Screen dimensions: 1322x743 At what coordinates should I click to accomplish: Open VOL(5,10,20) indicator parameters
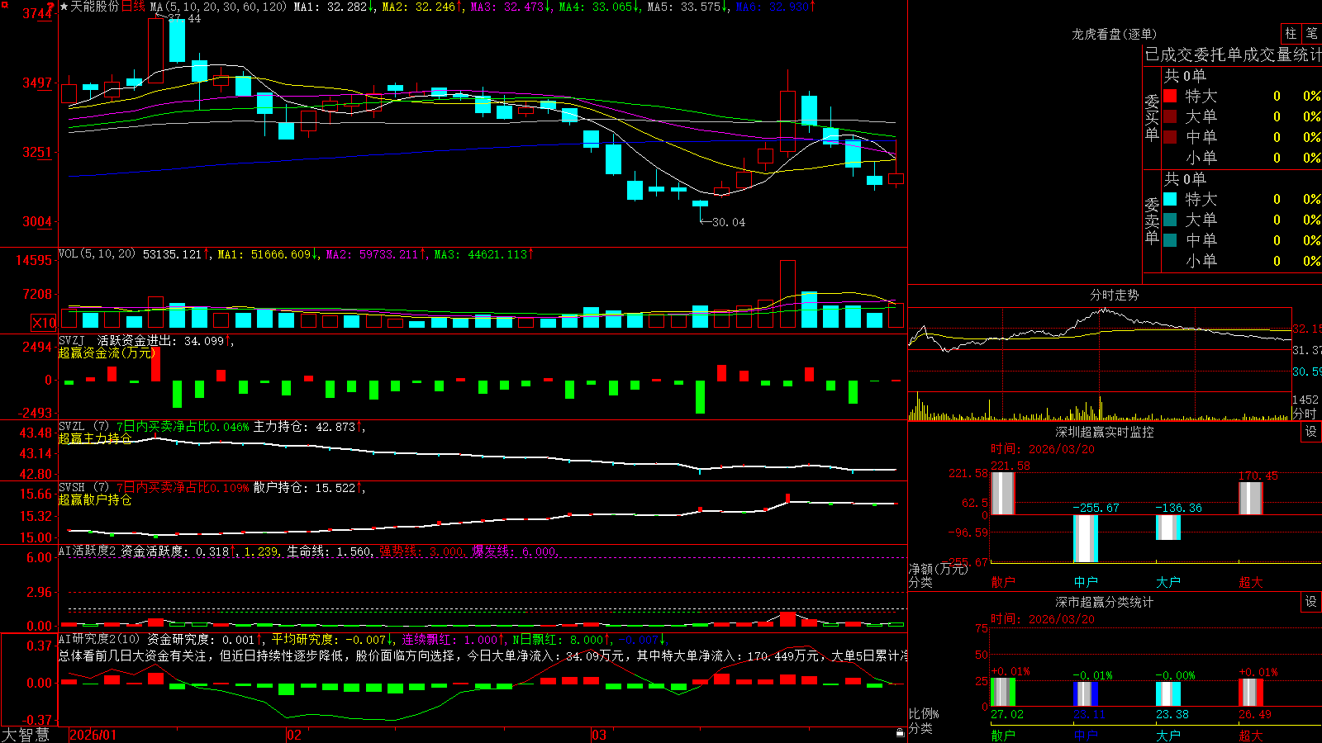pos(97,254)
